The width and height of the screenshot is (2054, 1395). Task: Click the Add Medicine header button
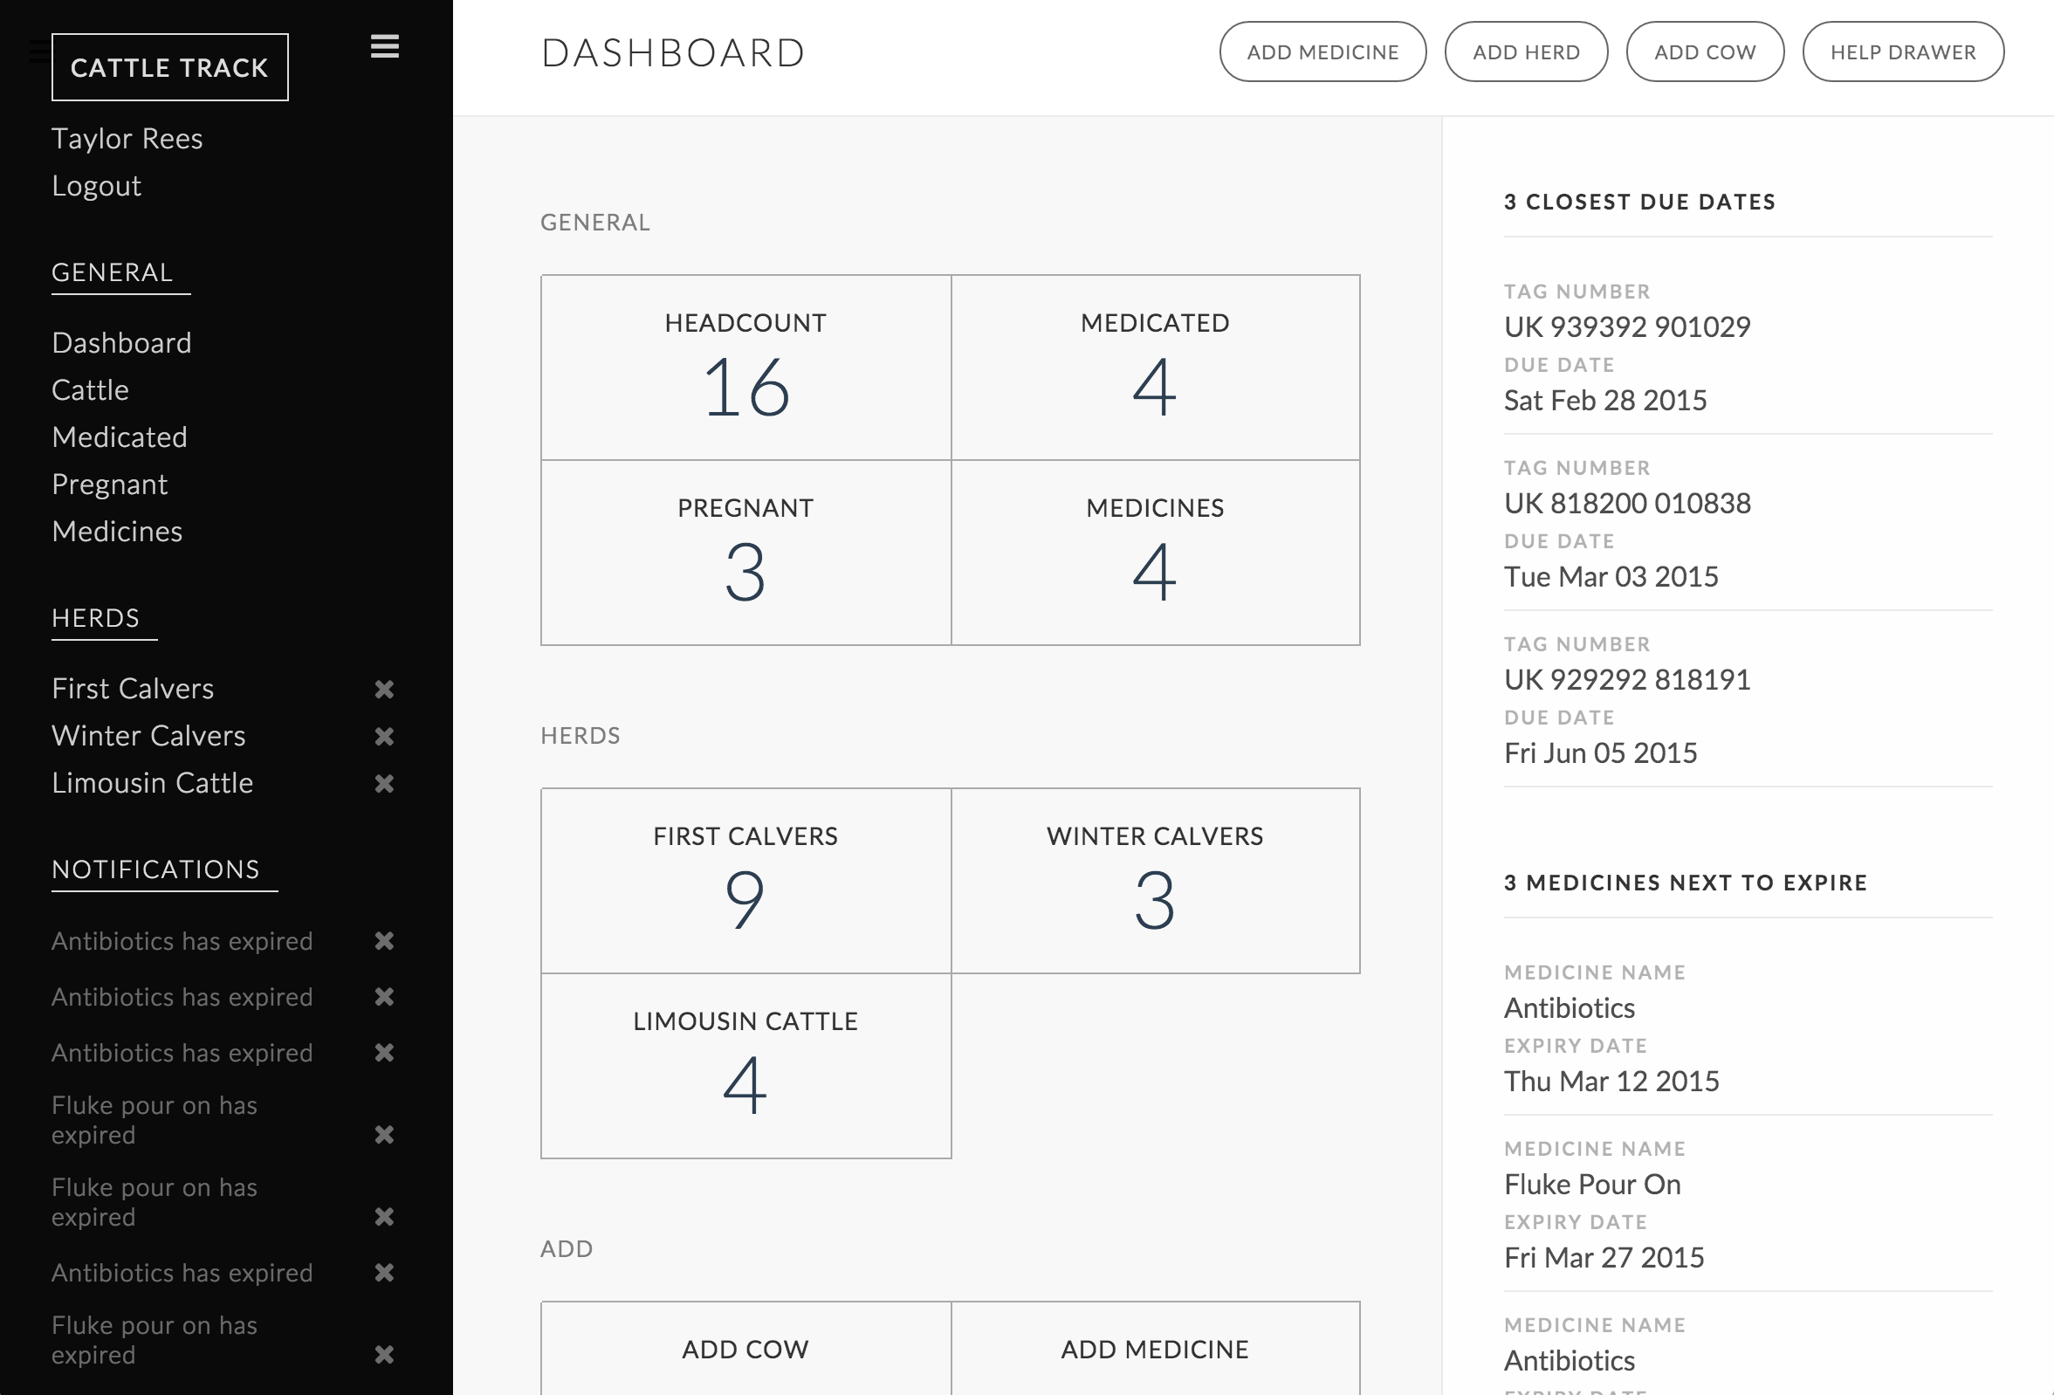coord(1322,52)
